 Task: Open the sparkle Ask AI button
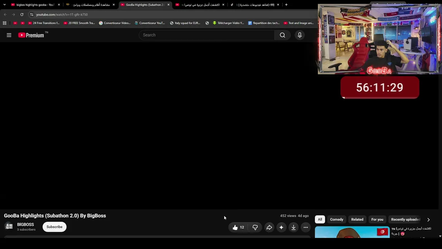(x=281, y=227)
